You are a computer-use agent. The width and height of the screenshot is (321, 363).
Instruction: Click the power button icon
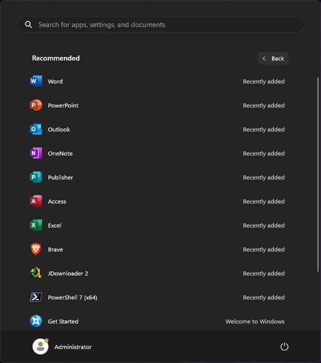click(284, 347)
